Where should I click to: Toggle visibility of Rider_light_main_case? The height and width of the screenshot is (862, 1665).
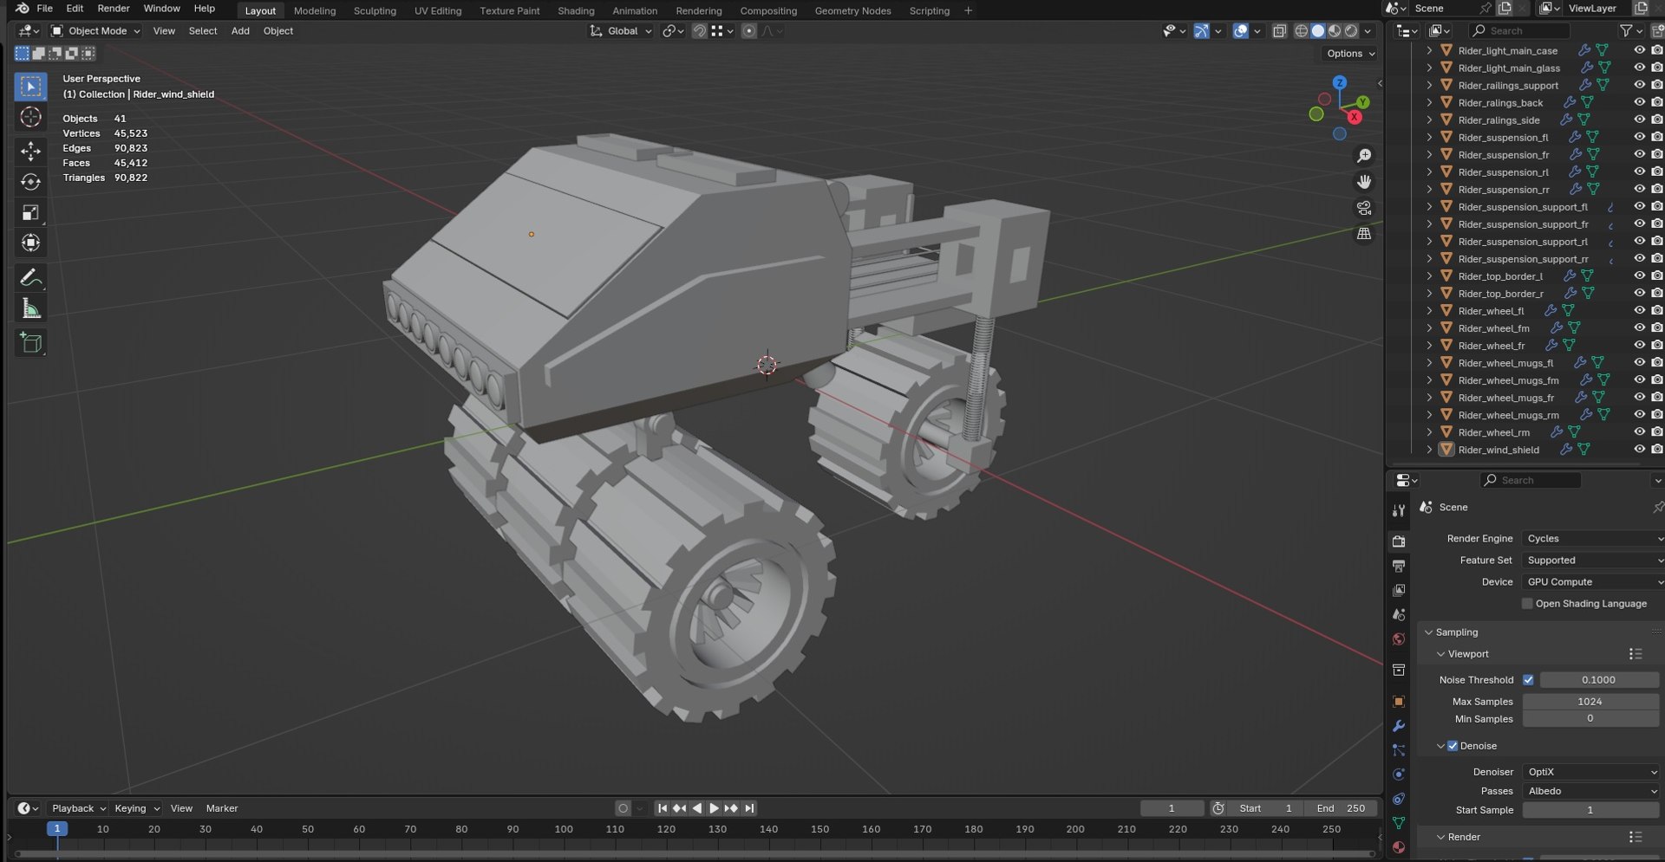point(1639,51)
